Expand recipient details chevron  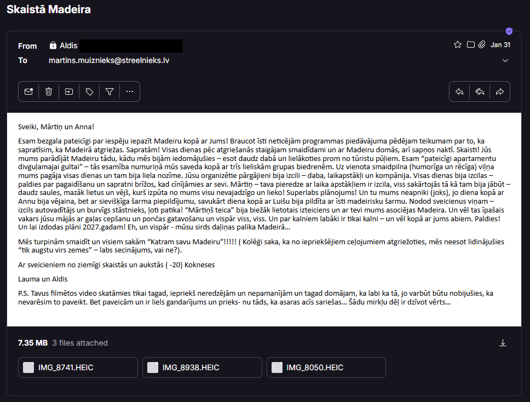(505, 61)
